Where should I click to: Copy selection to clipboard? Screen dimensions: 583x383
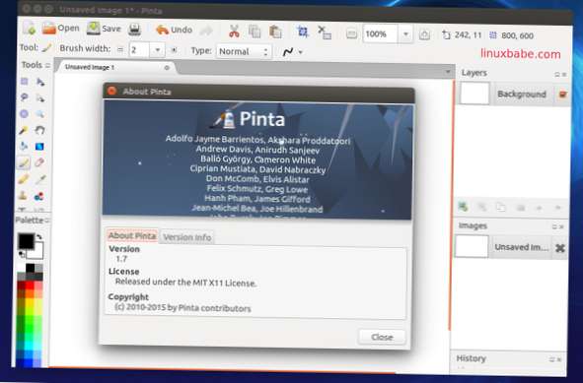click(x=255, y=32)
